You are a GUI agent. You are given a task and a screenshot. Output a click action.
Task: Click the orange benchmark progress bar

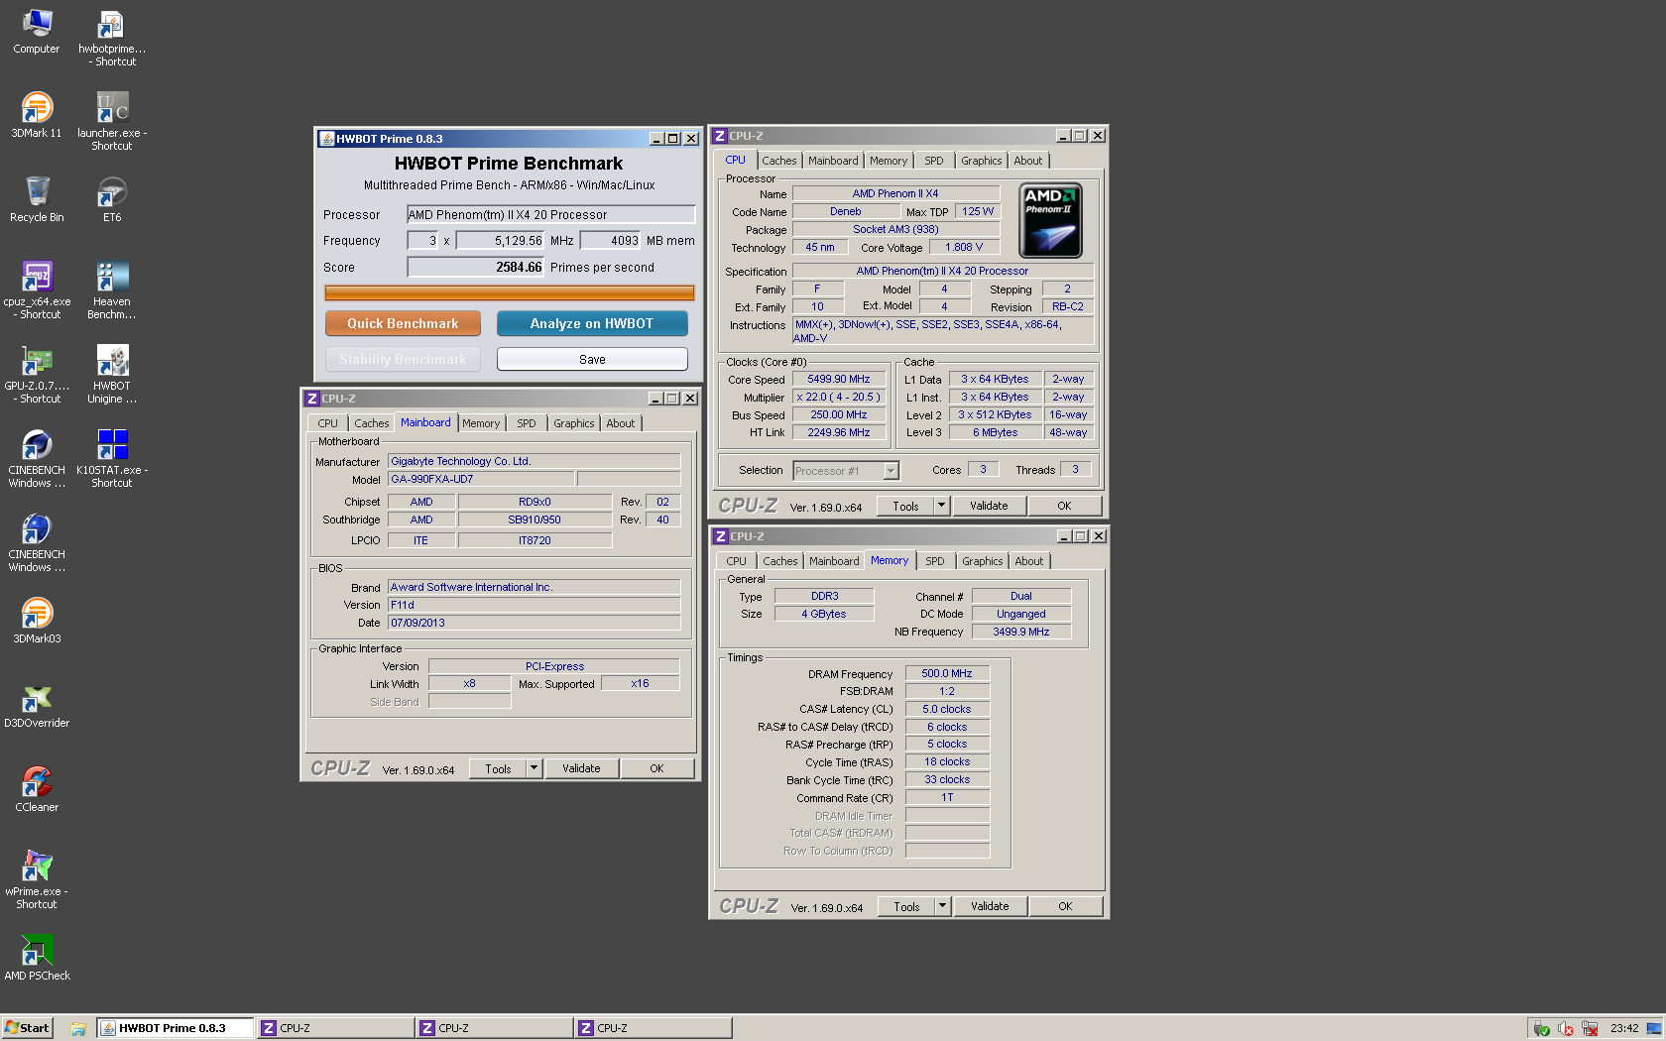click(510, 292)
